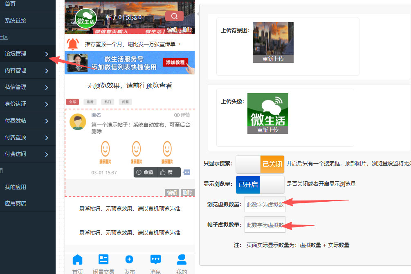This screenshot has width=411, height=274.
Task: Click 添加教程 button on the banner
Action: pos(175,62)
